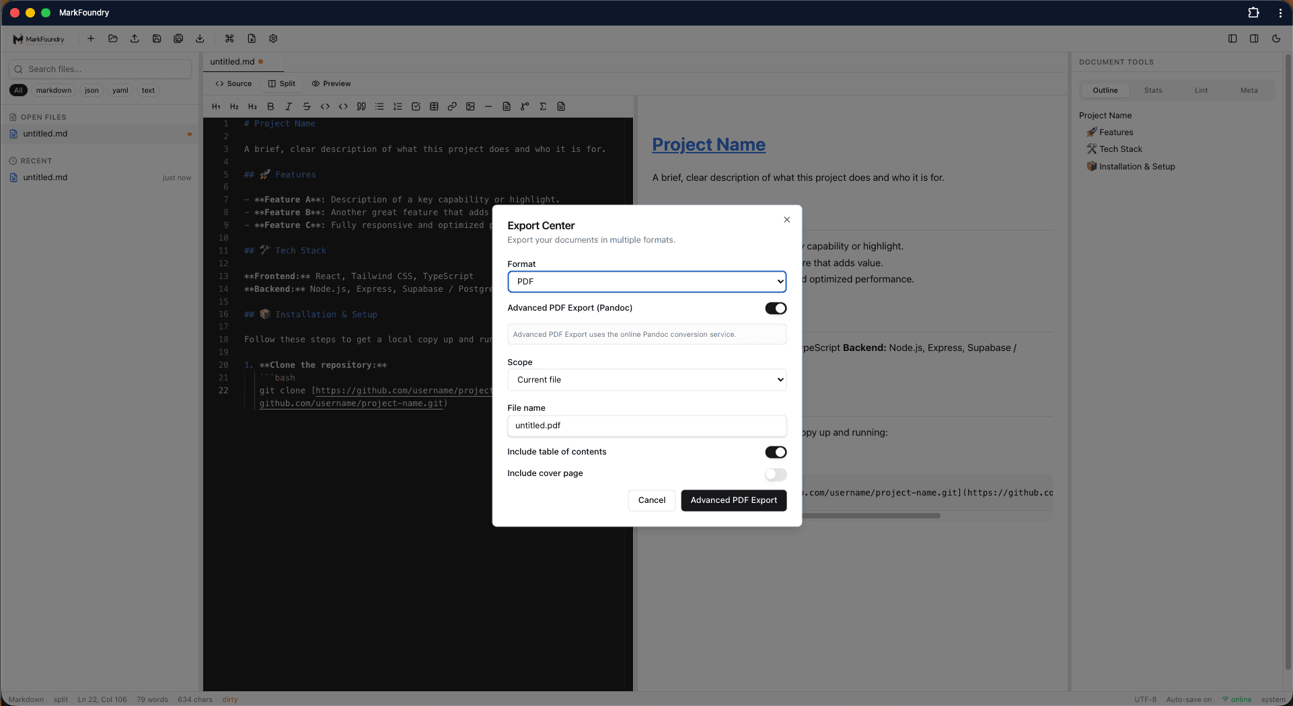The width and height of the screenshot is (1293, 706).
Task: Insert a horizontal rule
Action: coord(488,106)
